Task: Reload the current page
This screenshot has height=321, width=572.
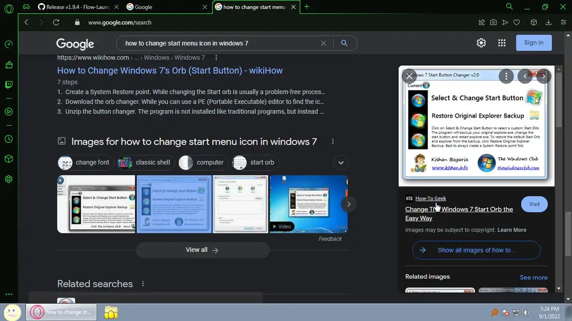Action: coord(56,22)
